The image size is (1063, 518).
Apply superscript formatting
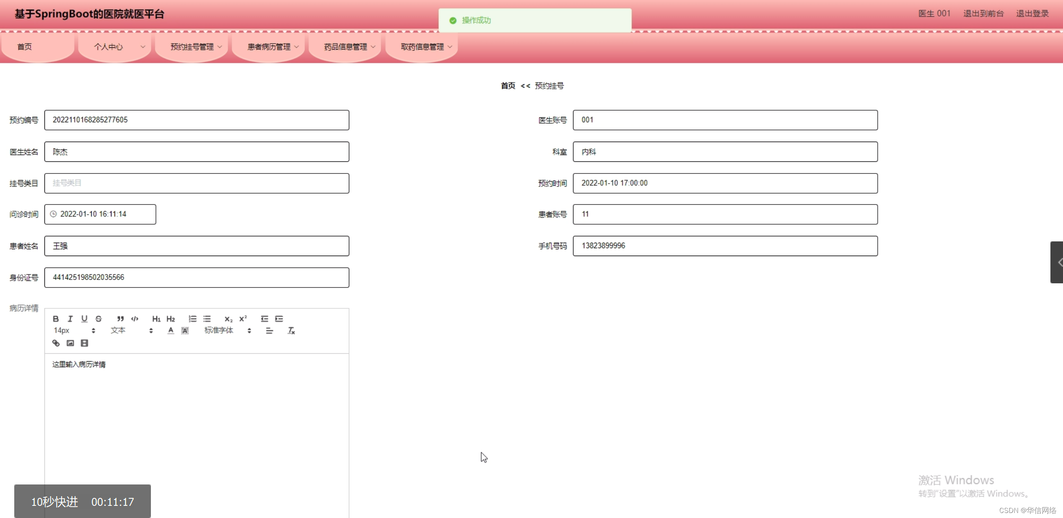pyautogui.click(x=243, y=319)
